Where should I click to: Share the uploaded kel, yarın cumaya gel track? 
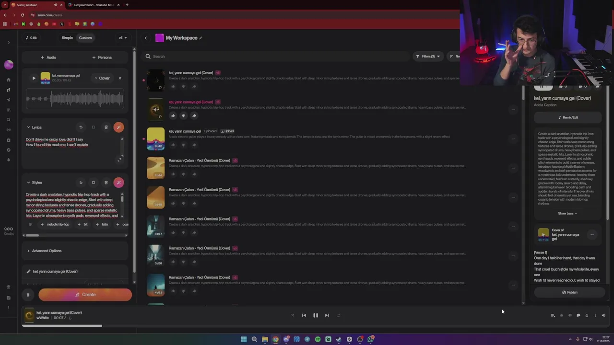coord(194,145)
